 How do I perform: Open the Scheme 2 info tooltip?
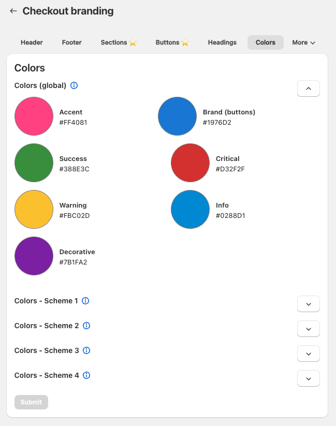(86, 326)
